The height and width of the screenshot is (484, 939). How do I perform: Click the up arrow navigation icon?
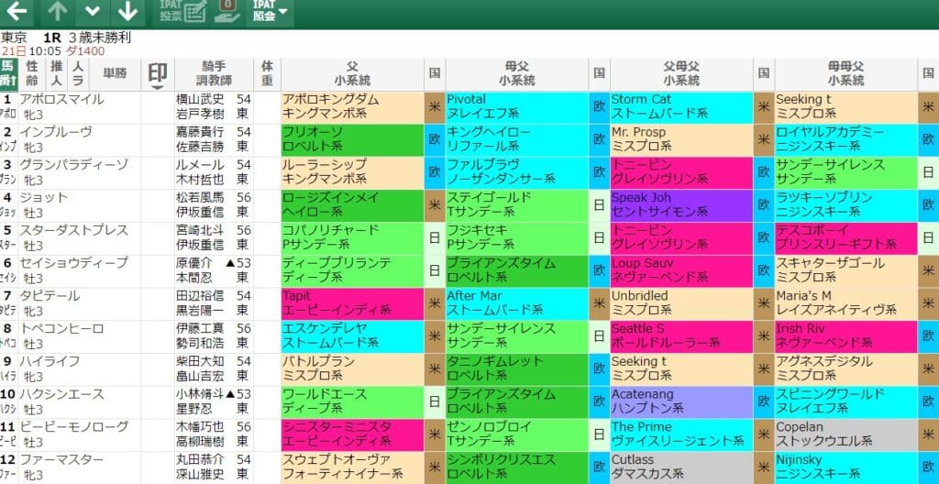point(58,12)
